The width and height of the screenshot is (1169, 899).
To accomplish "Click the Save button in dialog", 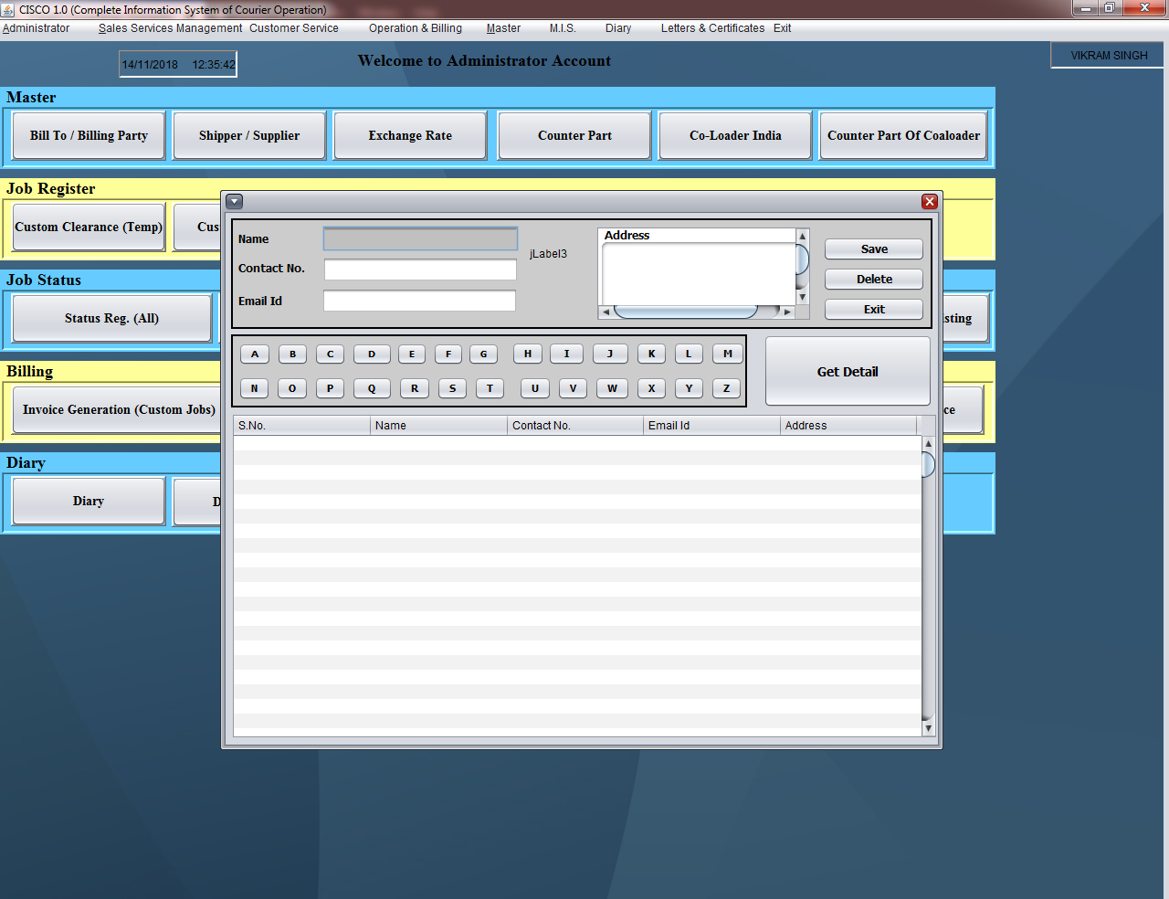I will click(874, 249).
